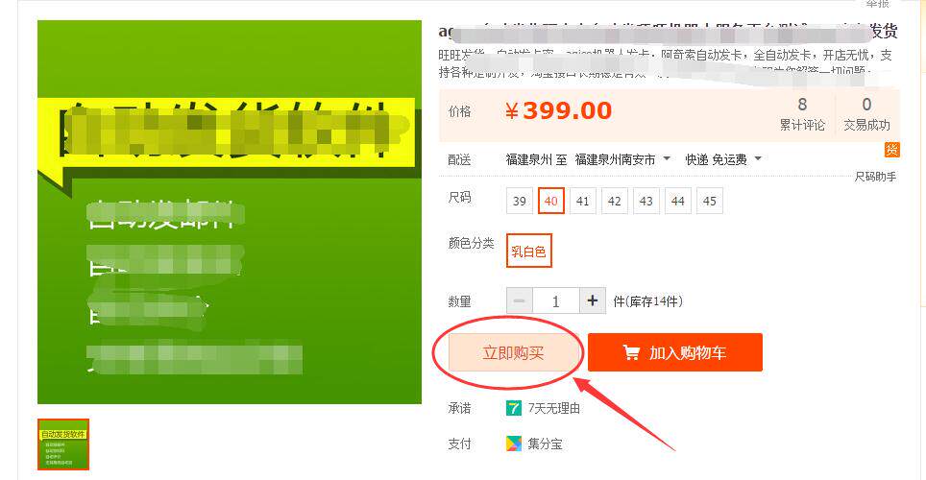Select size 45

tap(709, 201)
